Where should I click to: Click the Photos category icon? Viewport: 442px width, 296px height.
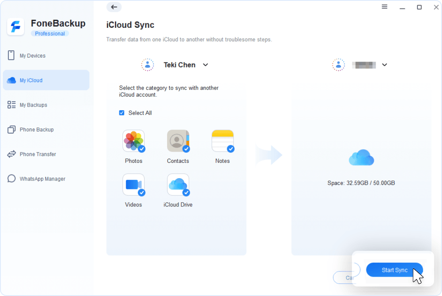click(x=133, y=141)
